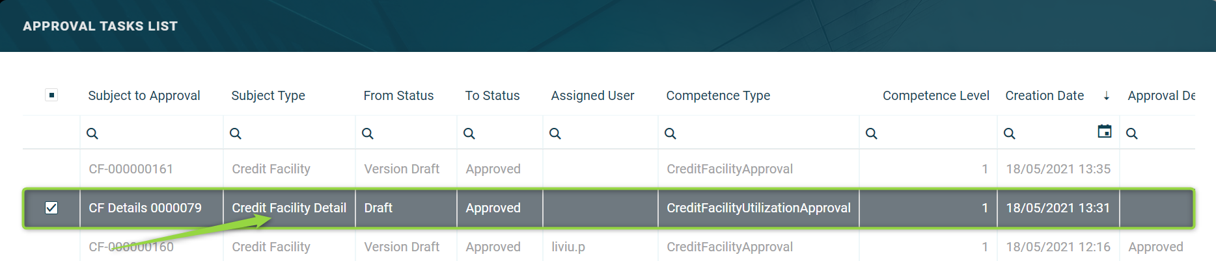Toggle Creation Date sort arrow
1216x261 pixels.
coord(1107,96)
